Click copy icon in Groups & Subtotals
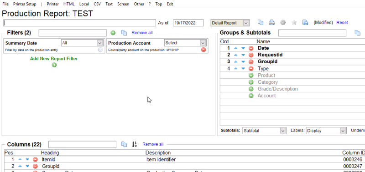The width and height of the screenshot is (365, 172). [x=357, y=33]
